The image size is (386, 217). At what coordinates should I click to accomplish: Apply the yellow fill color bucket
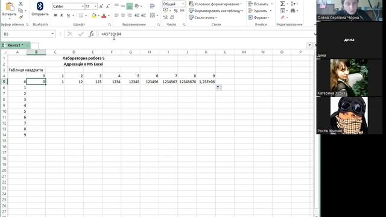[x=94, y=16]
